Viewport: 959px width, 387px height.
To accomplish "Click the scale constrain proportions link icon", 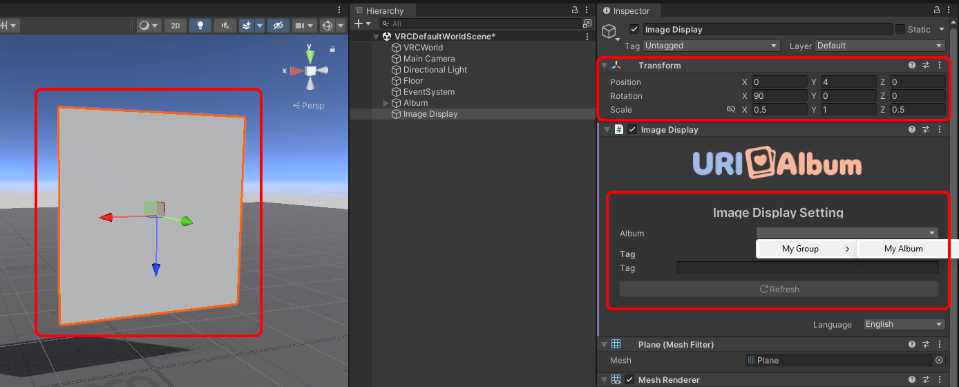I will pyautogui.click(x=731, y=110).
